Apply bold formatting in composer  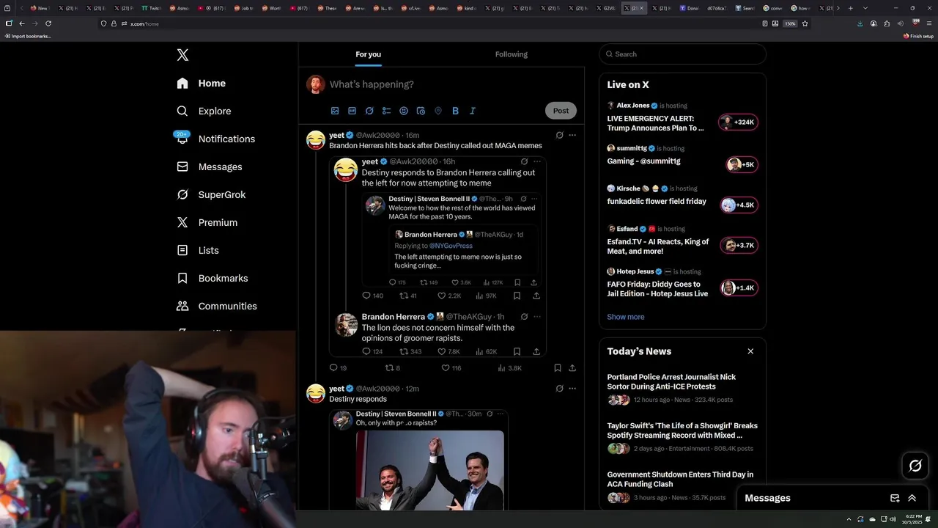[455, 111]
